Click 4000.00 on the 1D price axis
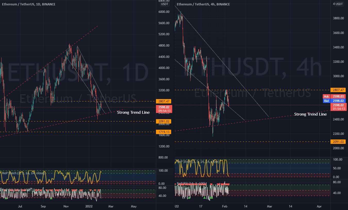 pyautogui.click(x=164, y=68)
